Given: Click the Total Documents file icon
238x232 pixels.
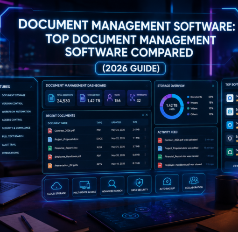Looking at the screenshot, I should click(x=51, y=98).
